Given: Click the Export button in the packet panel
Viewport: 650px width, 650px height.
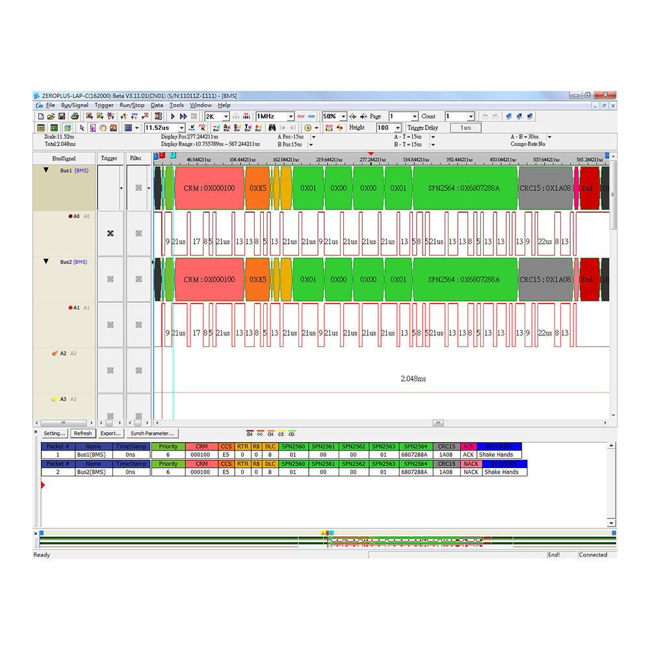Looking at the screenshot, I should tap(110, 434).
